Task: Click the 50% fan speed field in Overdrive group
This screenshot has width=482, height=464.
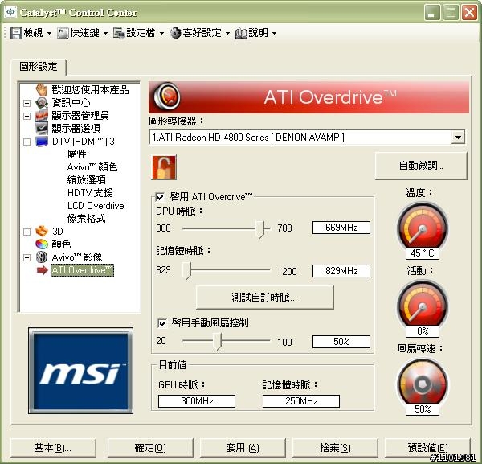Action: [341, 342]
